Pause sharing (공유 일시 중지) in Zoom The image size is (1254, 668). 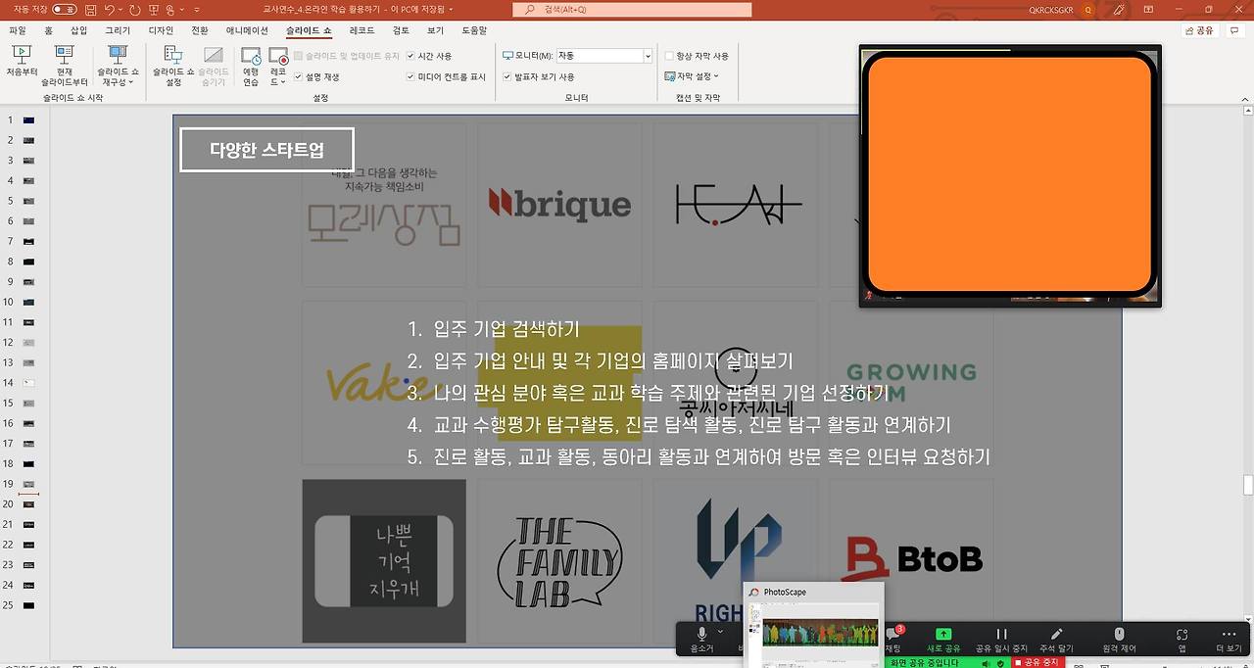pyautogui.click(x=1001, y=642)
